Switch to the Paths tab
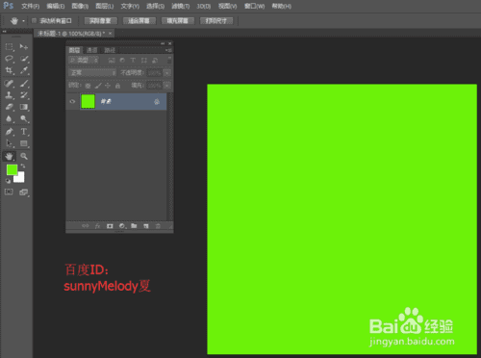Screen dimensions: 481x358 point(110,50)
